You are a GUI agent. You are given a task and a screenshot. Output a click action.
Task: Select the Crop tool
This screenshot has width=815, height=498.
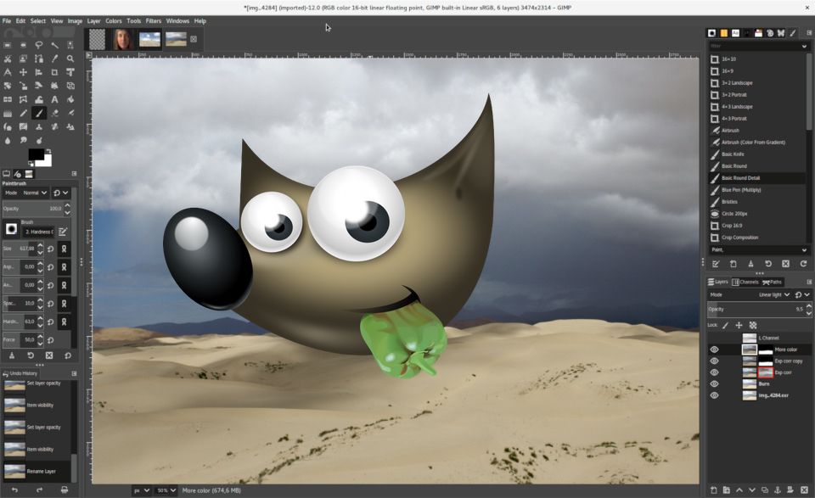(x=54, y=72)
